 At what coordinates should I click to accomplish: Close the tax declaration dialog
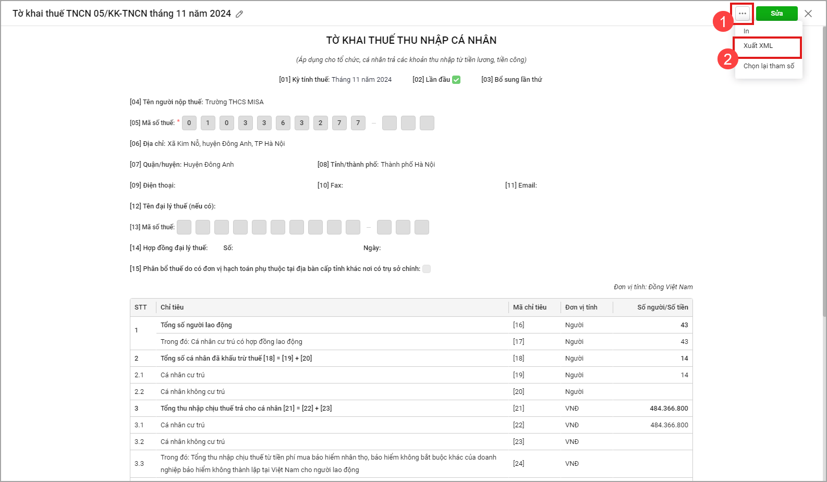(x=808, y=14)
